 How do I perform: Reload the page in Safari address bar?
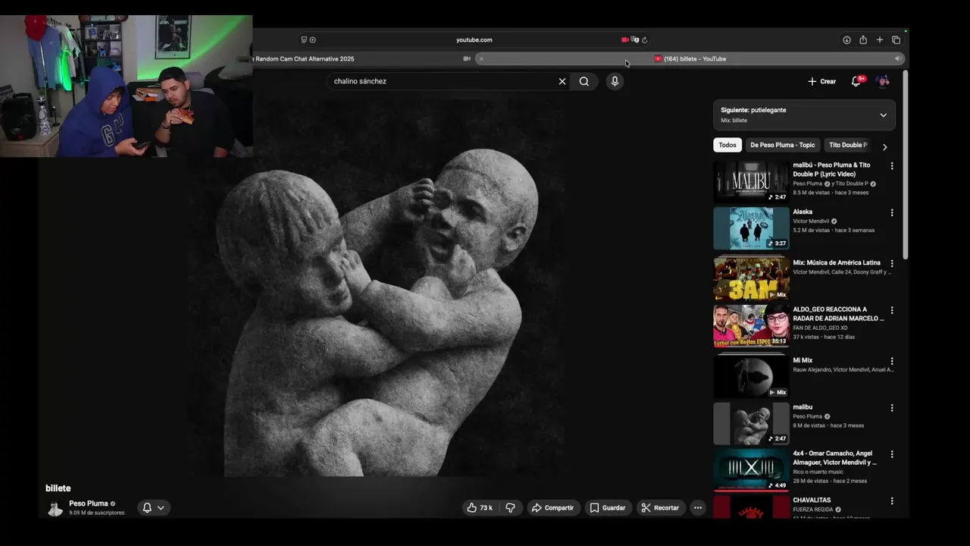coord(644,40)
